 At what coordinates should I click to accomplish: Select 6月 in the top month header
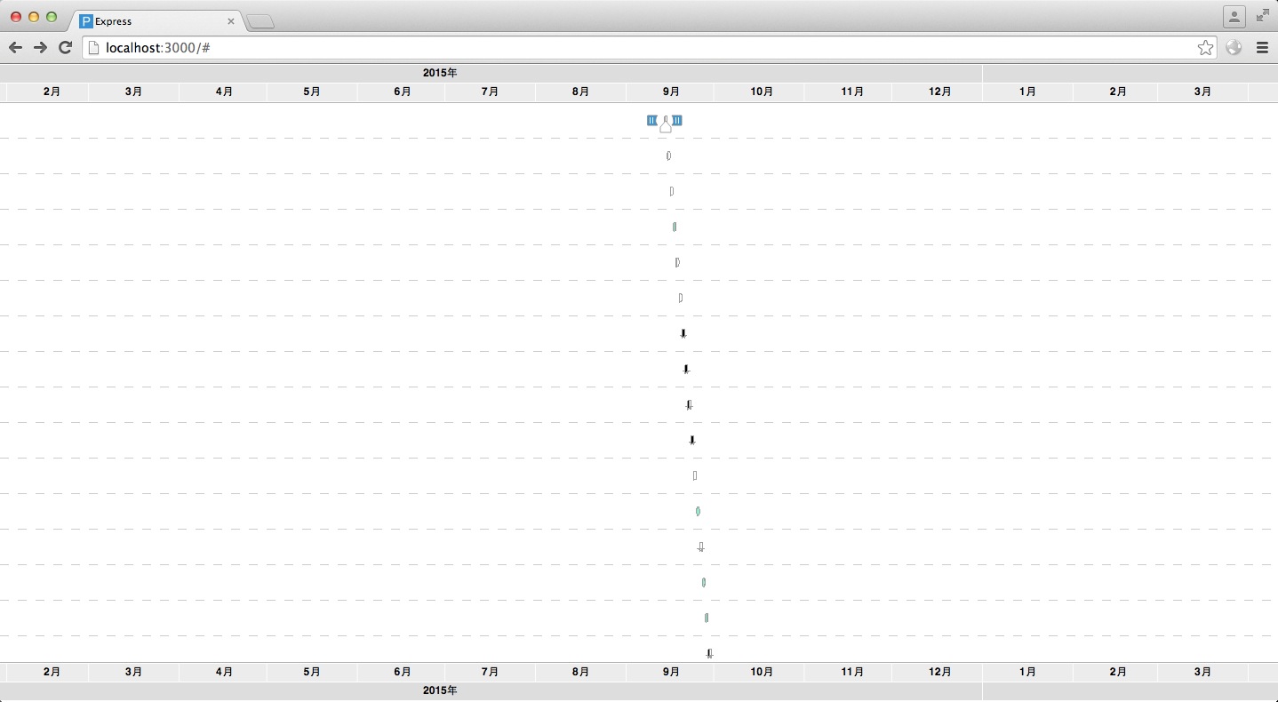point(403,92)
